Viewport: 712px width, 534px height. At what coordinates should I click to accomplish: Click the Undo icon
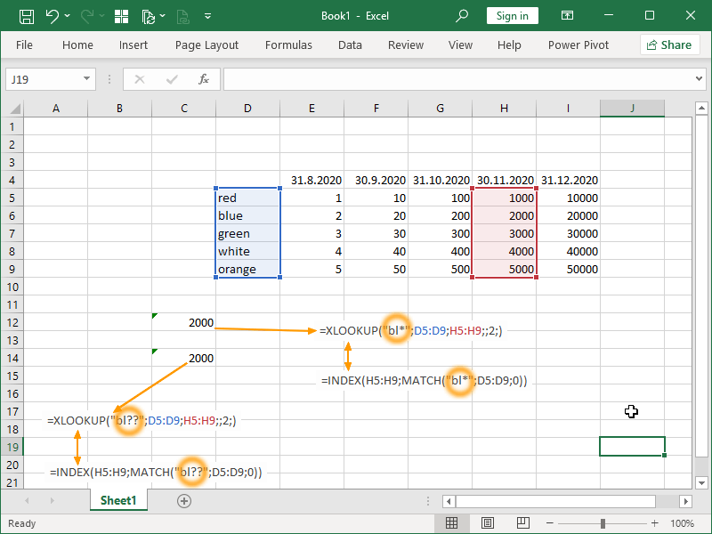point(52,15)
